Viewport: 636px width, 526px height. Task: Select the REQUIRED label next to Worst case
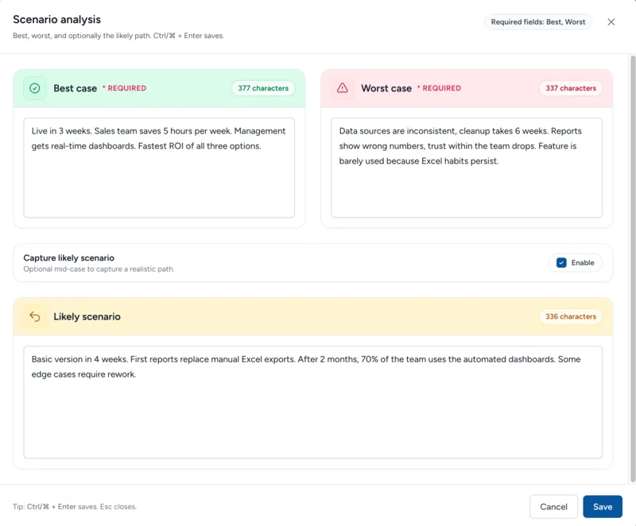click(437, 89)
